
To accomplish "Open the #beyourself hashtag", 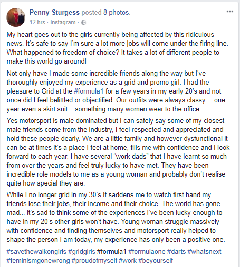I will [156, 261].
